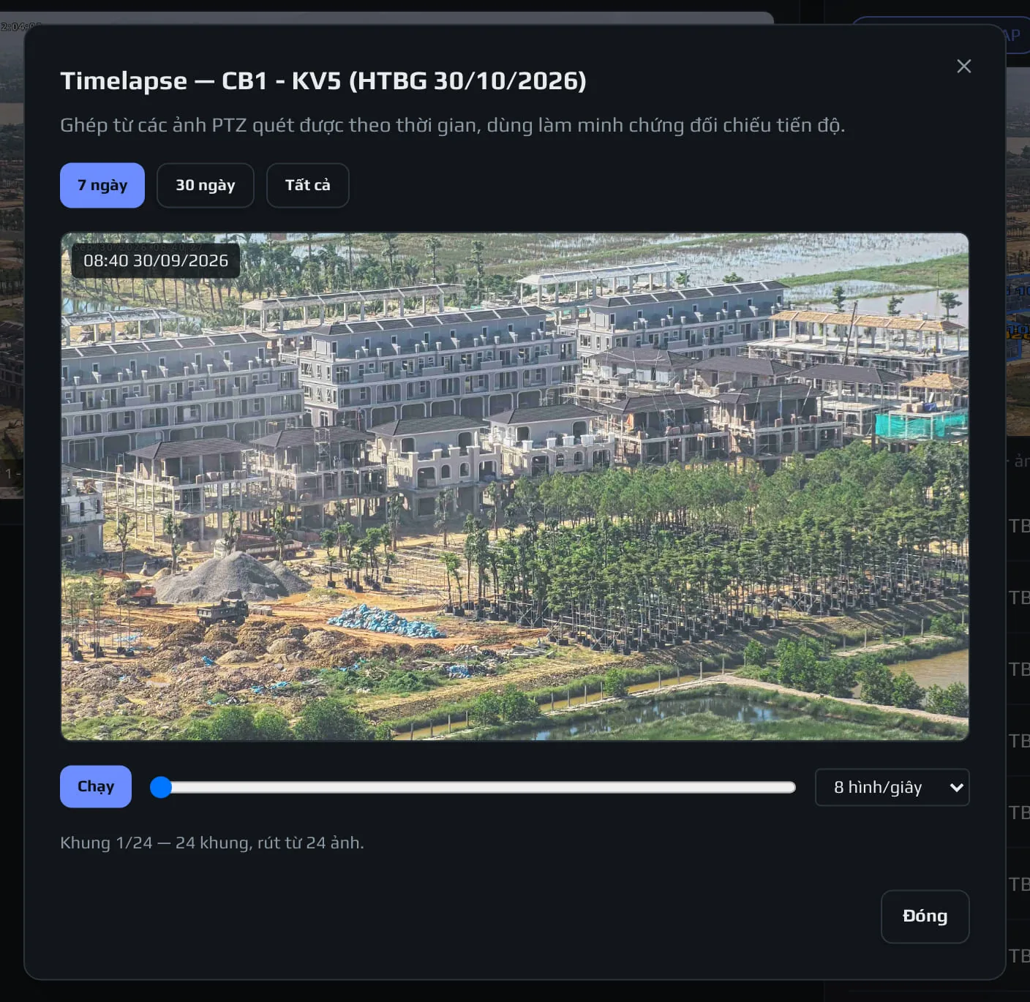Click the "Khung 1/24" frame status text
Screen dimensions: 1030x1002
[212, 843]
